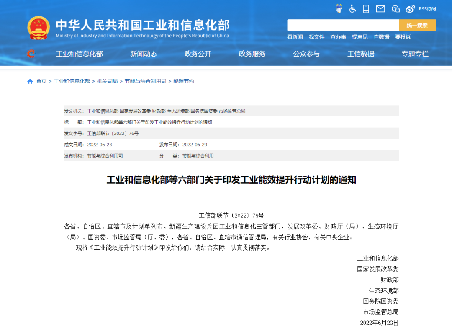Click 节能与综合利用司 breadcrumb link
452x336 pixels.
coord(146,81)
